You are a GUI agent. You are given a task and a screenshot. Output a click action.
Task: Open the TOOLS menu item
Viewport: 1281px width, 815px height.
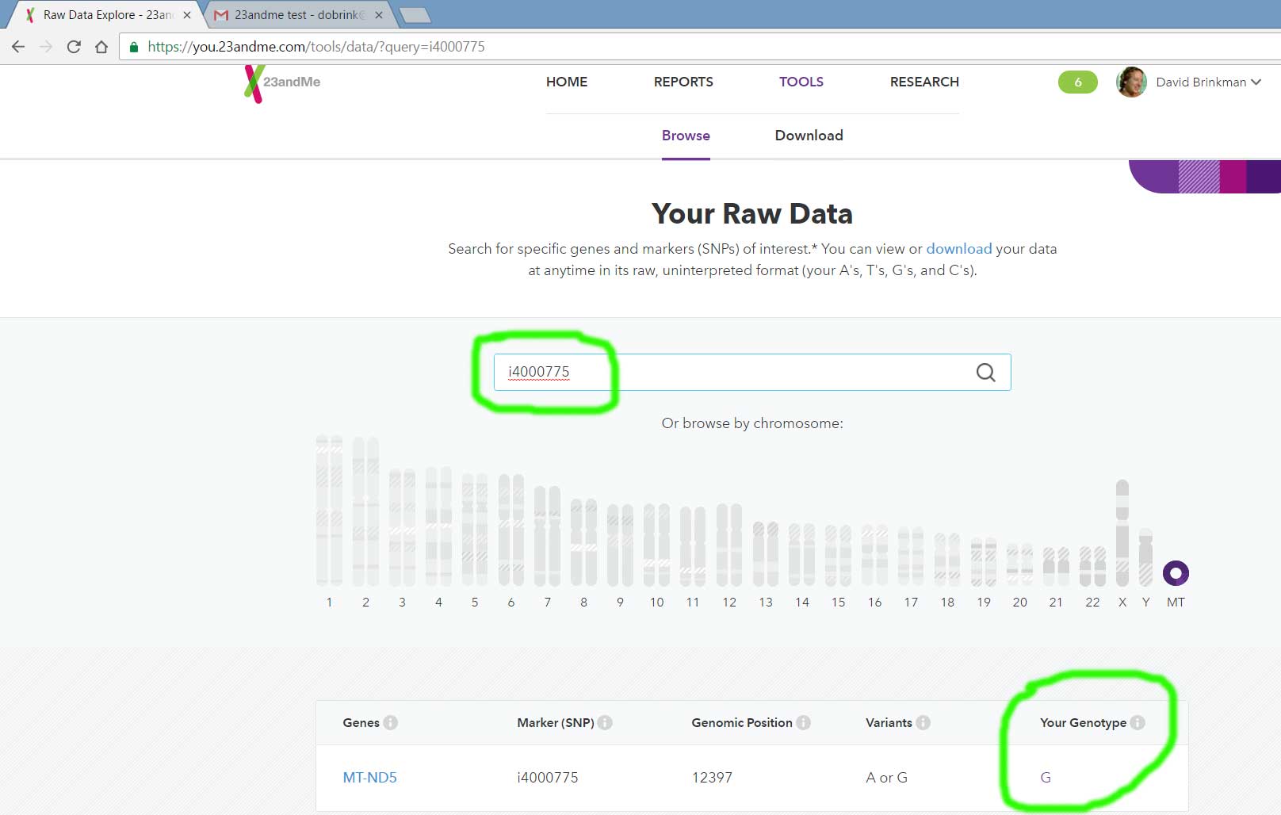coord(801,82)
